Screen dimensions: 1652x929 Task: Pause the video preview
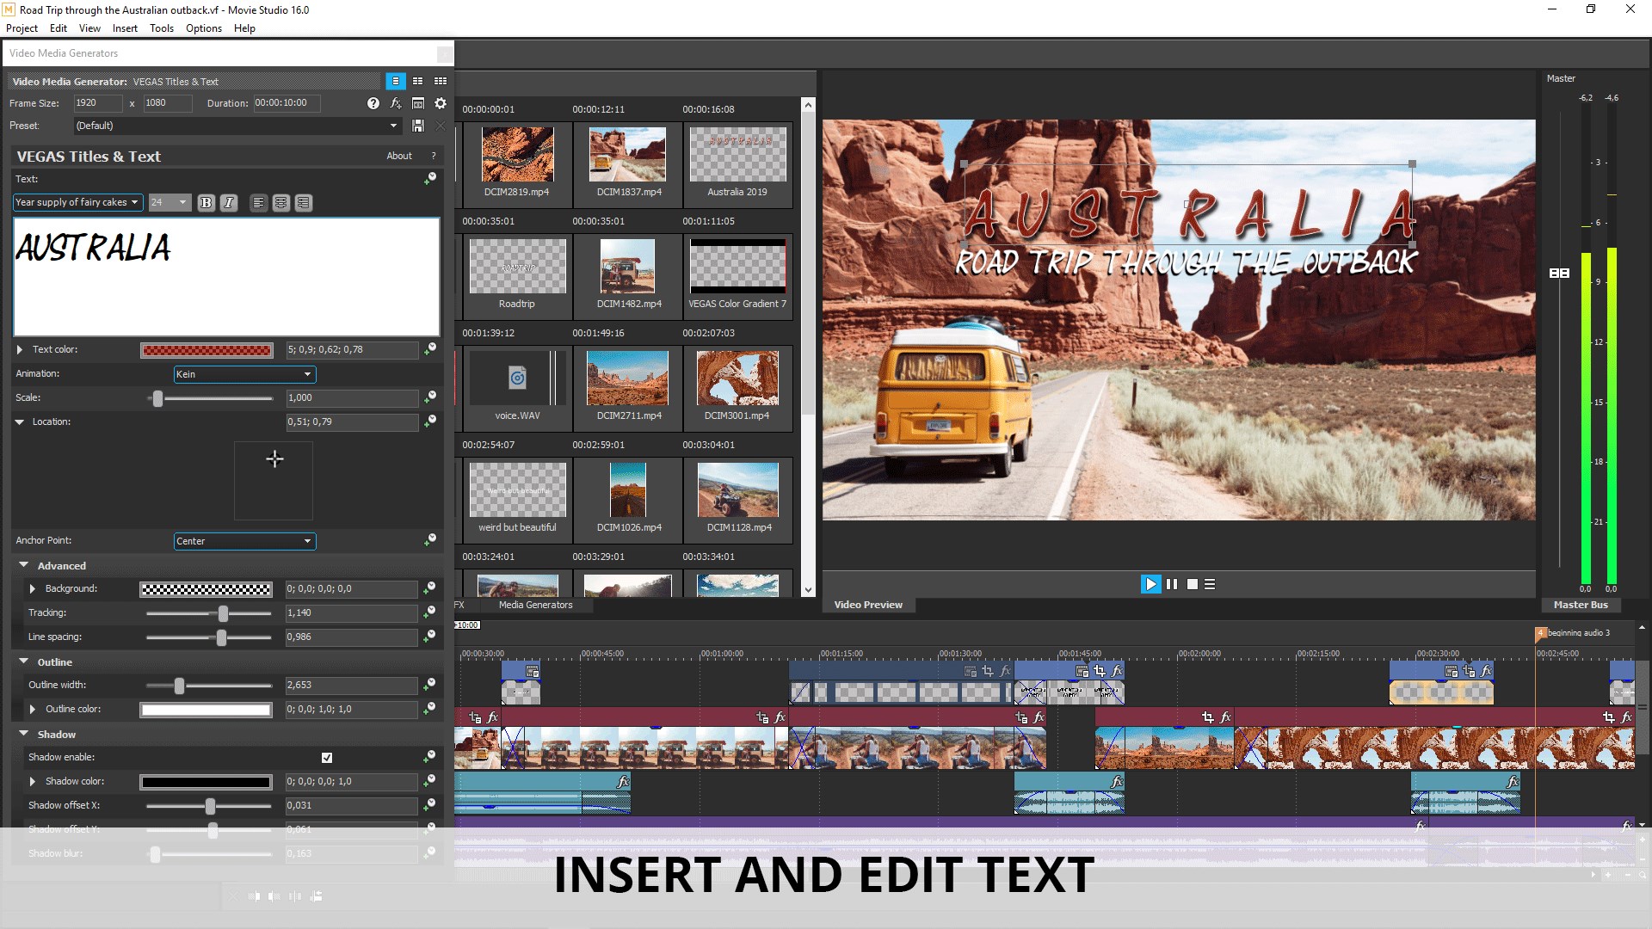point(1172,584)
